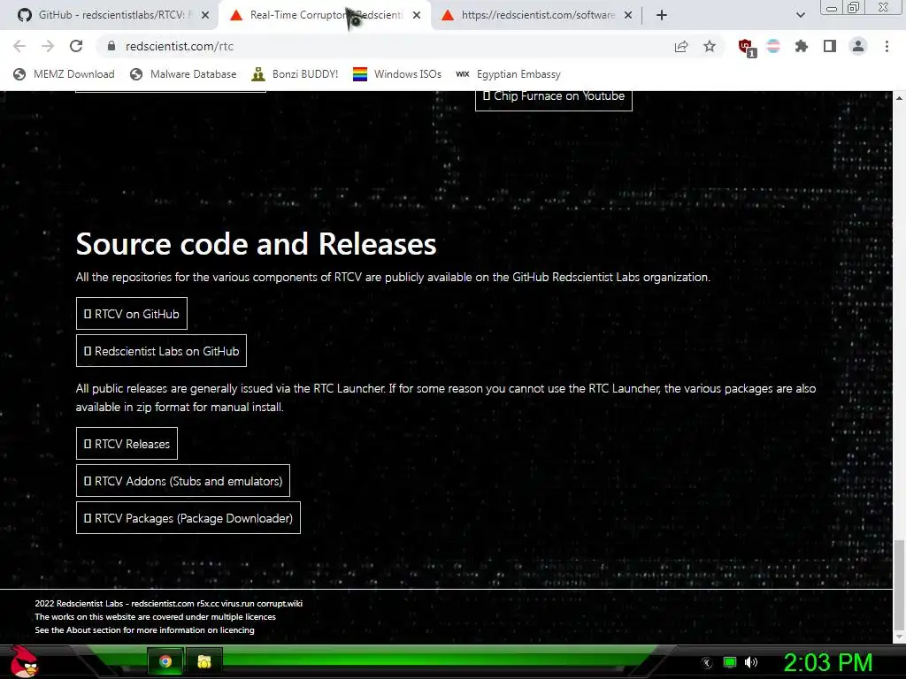Open RTCV on GitHub button

click(132, 314)
